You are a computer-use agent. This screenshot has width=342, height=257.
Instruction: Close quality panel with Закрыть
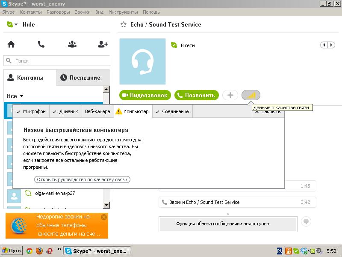click(268, 112)
